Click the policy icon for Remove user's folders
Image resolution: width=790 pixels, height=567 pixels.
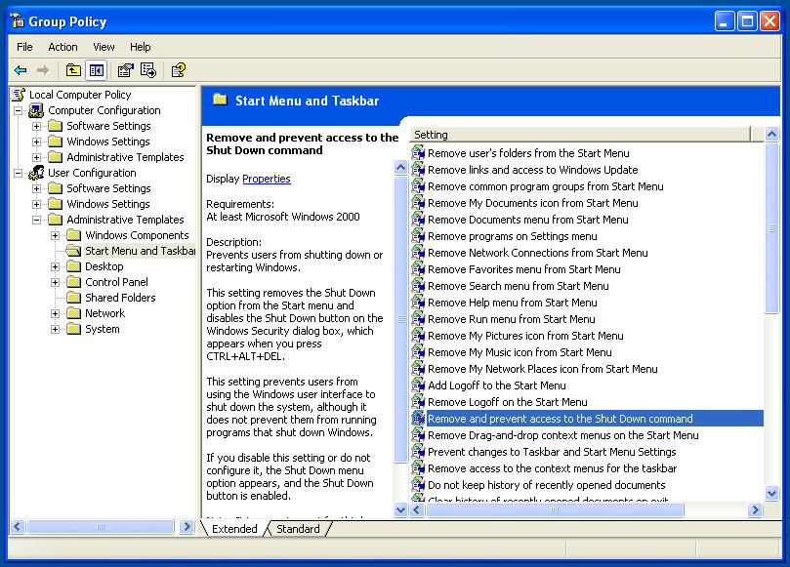418,152
